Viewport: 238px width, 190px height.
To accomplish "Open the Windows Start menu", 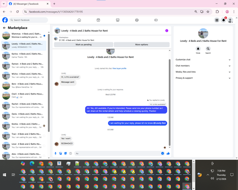I will (4, 175).
